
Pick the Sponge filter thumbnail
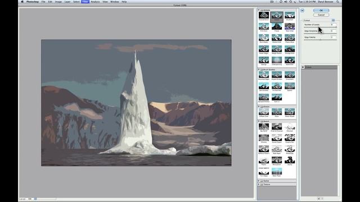264,60
